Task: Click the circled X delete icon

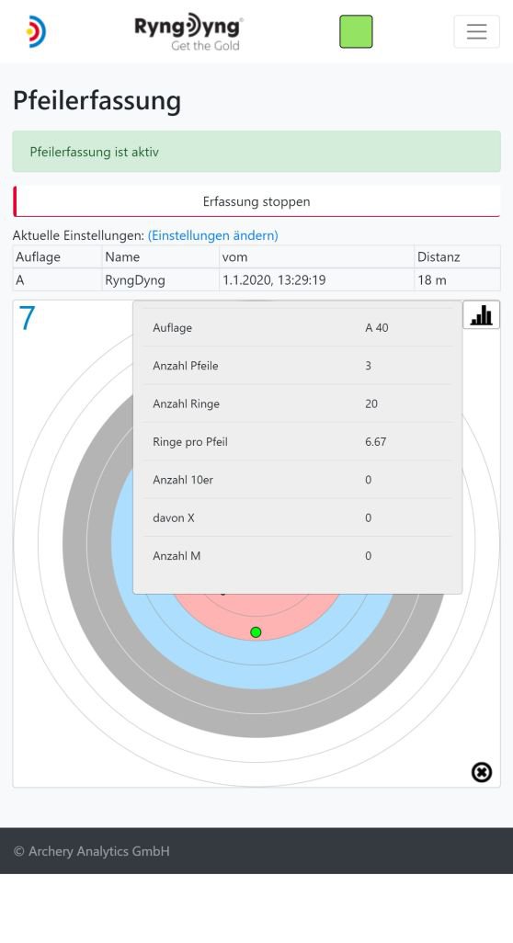Action: click(481, 772)
